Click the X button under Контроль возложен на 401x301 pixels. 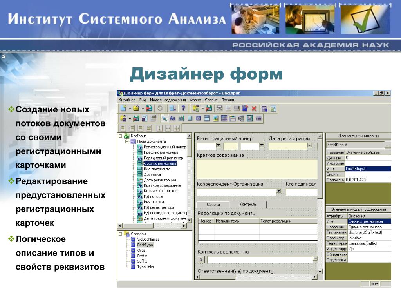pos(201,260)
